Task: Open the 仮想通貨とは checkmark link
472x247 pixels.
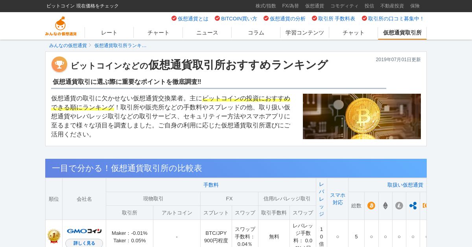Action: coord(190,18)
